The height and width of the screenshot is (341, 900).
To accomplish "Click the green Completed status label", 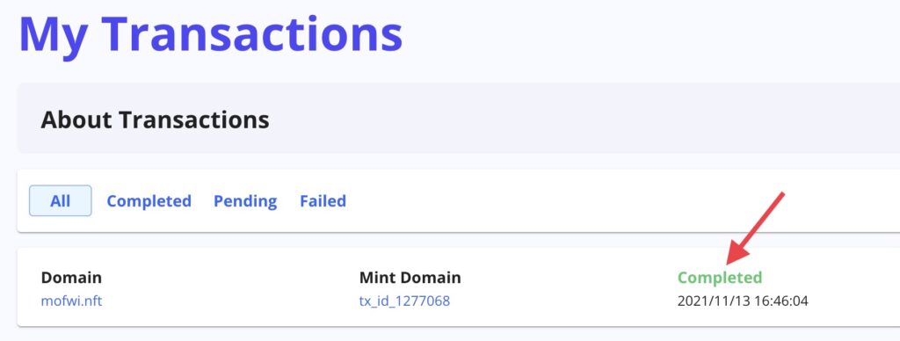I will [x=720, y=278].
